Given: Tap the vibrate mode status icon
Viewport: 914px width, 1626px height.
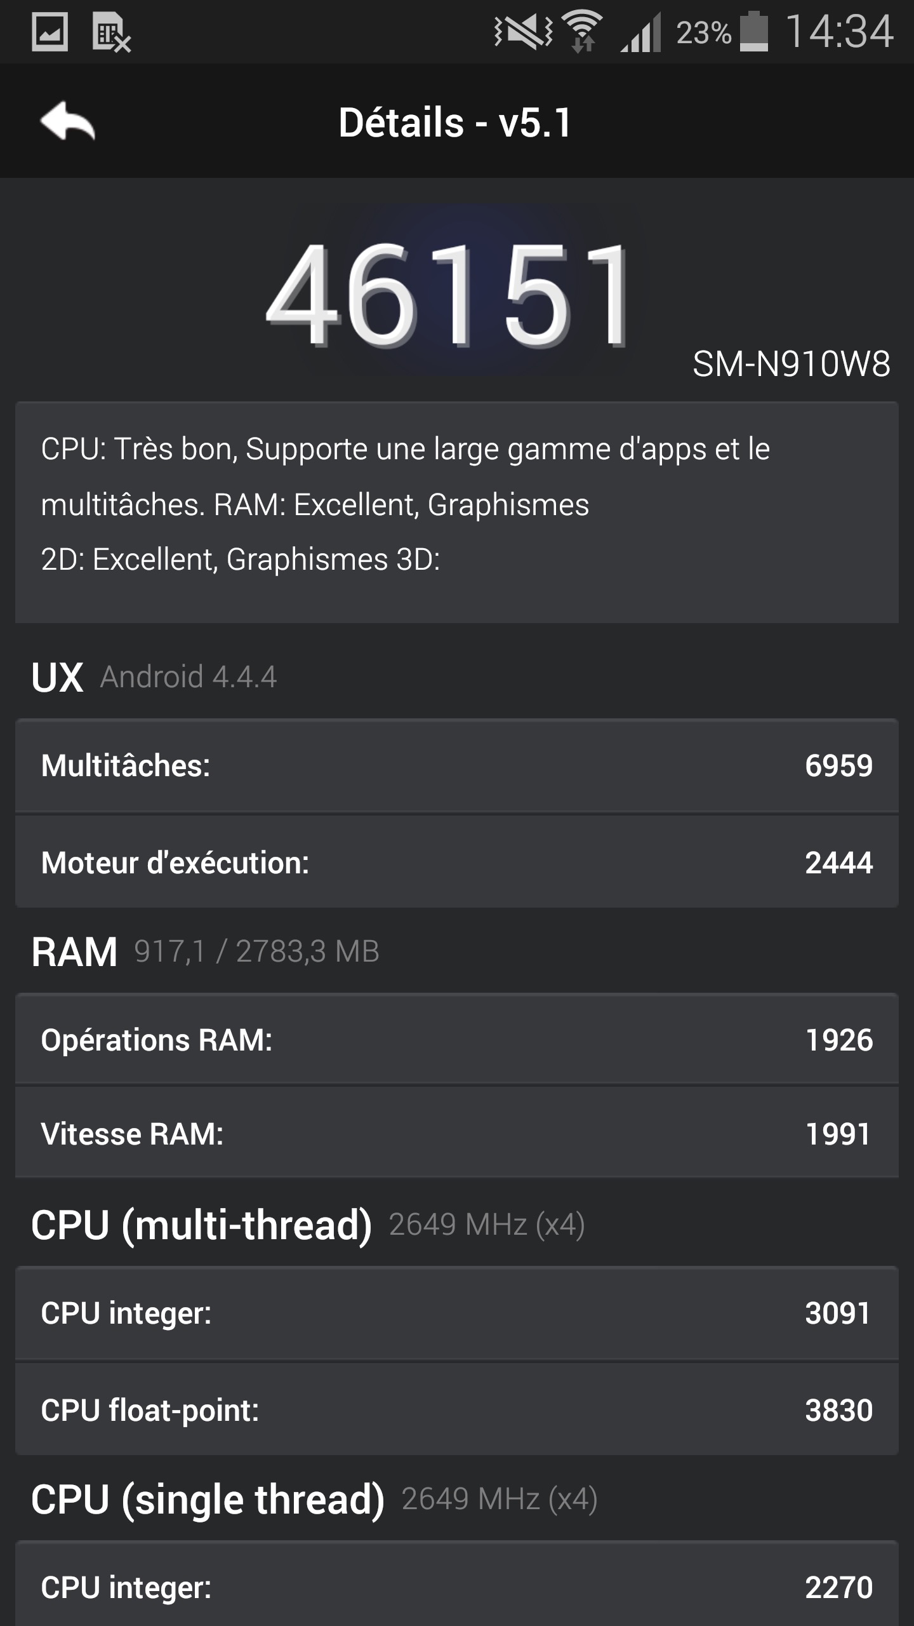Looking at the screenshot, I should [523, 32].
